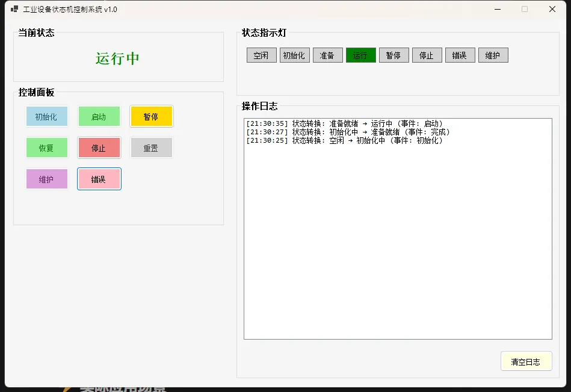Trigger the pink 错误 control button
571x392 pixels.
click(99, 179)
